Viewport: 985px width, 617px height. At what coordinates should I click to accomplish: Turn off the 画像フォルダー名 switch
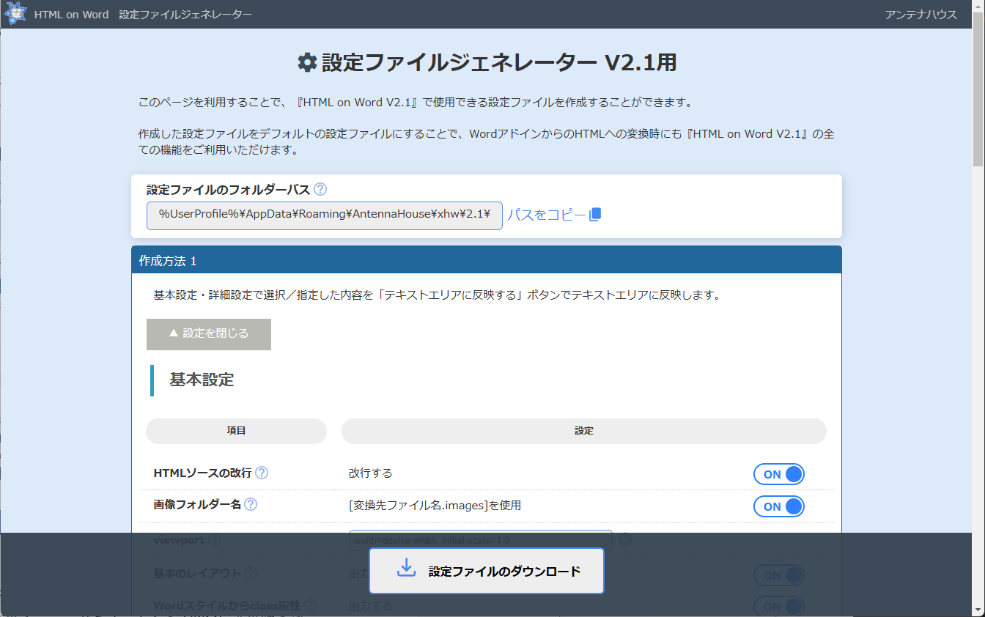(778, 506)
